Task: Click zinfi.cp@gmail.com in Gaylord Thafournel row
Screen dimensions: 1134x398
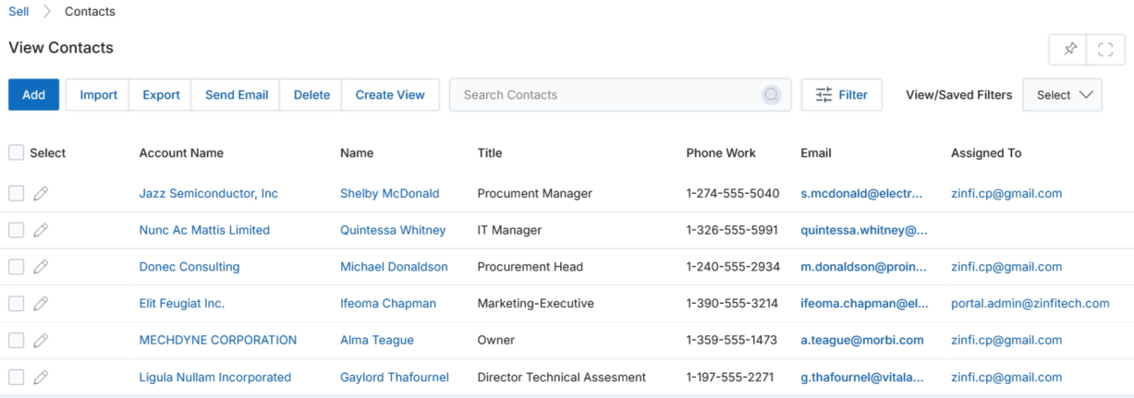Action: pos(1006,377)
